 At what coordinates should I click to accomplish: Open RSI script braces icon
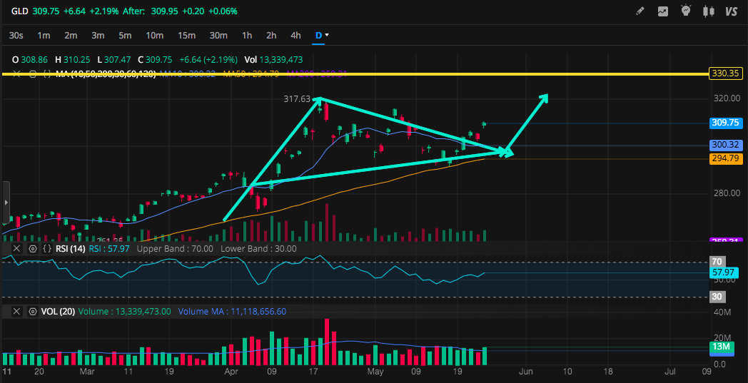pyautogui.click(x=47, y=248)
